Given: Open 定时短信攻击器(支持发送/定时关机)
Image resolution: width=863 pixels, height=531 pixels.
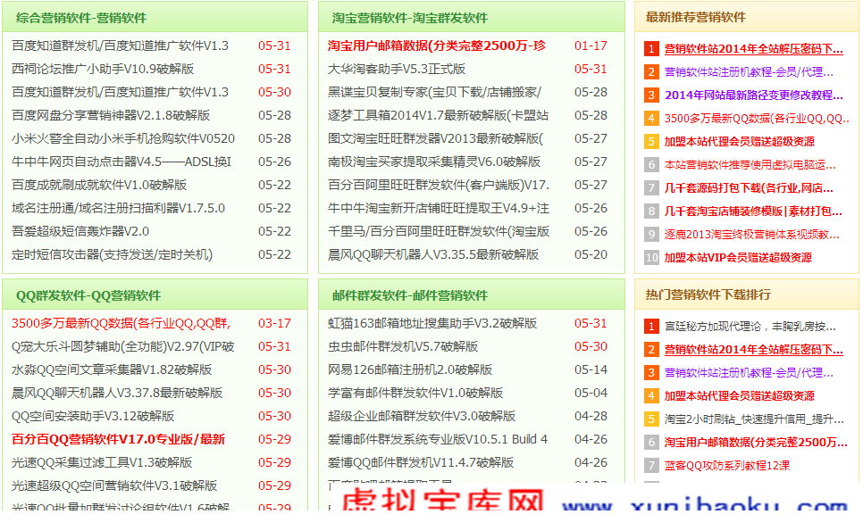Looking at the screenshot, I should [x=113, y=255].
